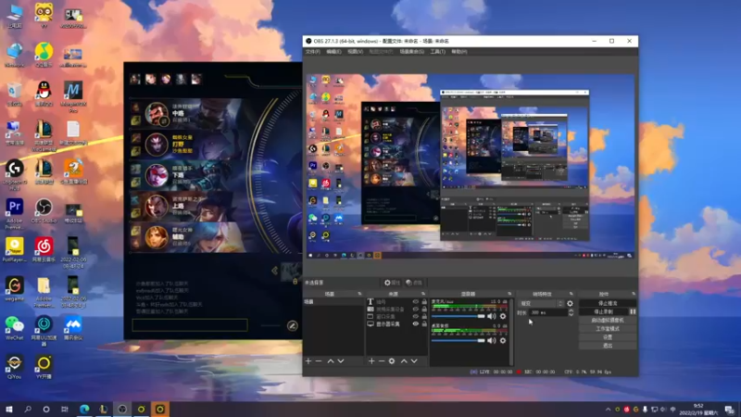Screen dimensions: 741x417
Task: Open the OBS Studio desktop shortcut
Action: click(44, 210)
